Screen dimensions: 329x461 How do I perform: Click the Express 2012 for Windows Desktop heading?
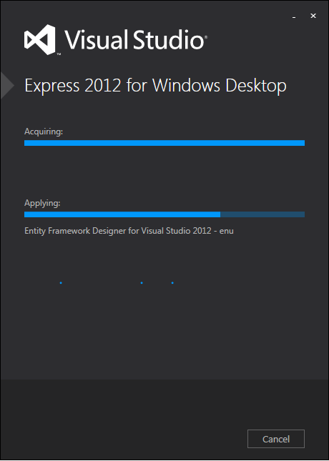tap(155, 86)
